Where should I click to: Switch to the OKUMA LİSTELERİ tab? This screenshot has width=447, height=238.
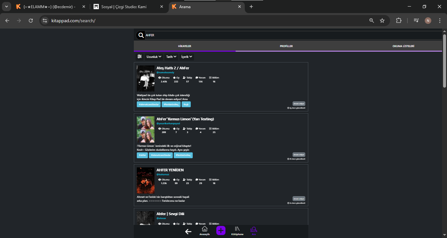(x=403, y=46)
